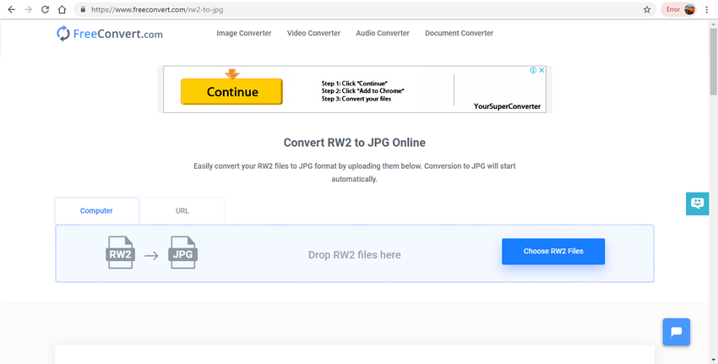Select the Computer tab

(x=96, y=210)
